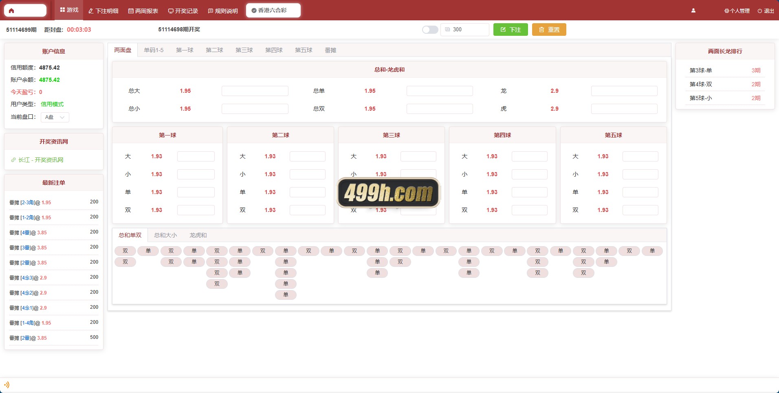Image resolution: width=779 pixels, height=393 pixels.
Task: Click 第五球 小 bet input field
Action: (640, 174)
